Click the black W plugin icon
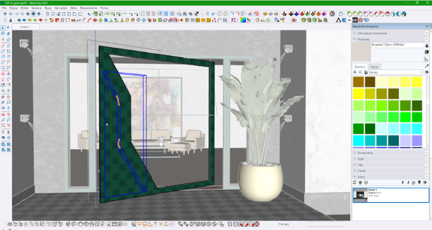432x230 pixels. click(355, 20)
